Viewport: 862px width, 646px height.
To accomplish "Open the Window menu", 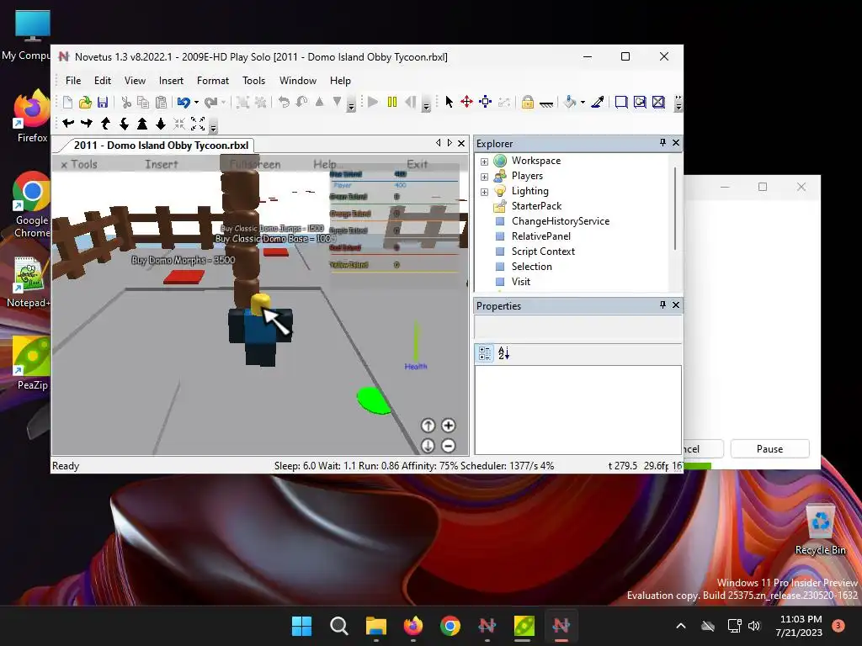I will coord(298,81).
